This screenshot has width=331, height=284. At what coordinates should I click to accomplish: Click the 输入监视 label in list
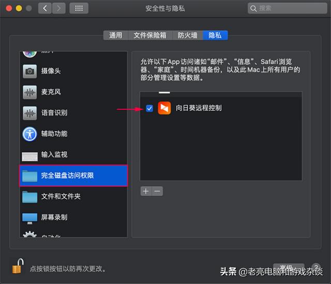click(x=54, y=154)
